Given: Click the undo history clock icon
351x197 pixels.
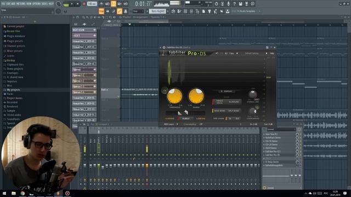Looking at the screenshot, I should point(216,4).
